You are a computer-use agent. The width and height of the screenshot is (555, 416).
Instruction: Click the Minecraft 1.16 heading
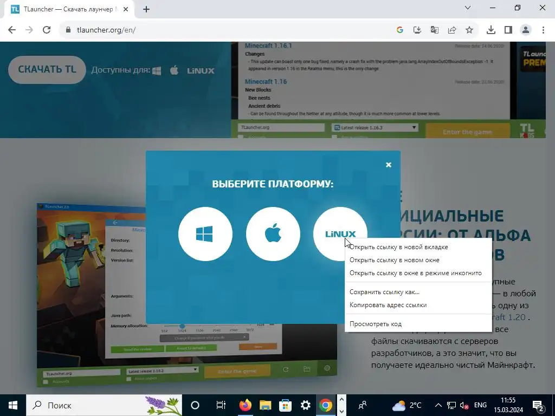tap(266, 81)
